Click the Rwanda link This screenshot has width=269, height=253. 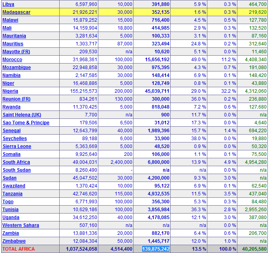tap(11, 107)
